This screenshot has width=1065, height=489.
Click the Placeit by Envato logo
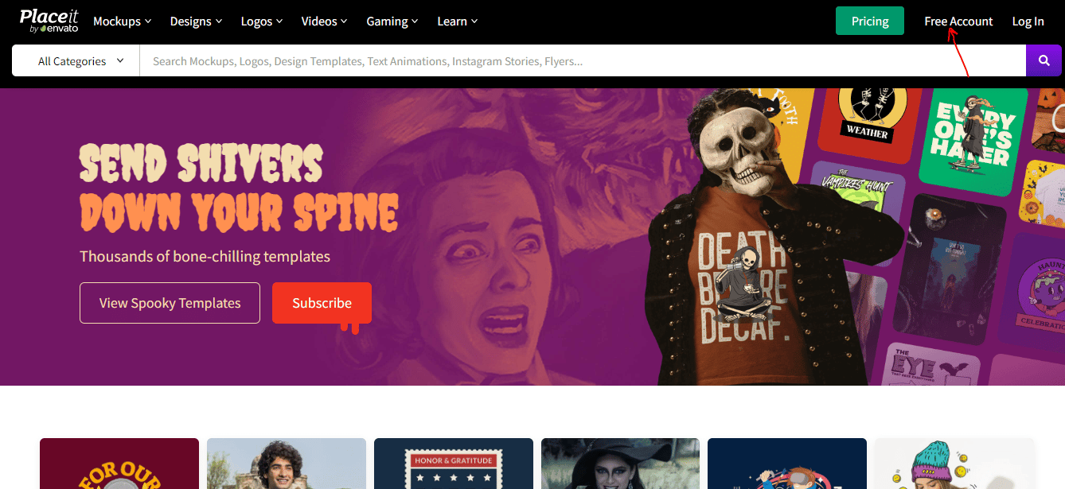click(49, 21)
